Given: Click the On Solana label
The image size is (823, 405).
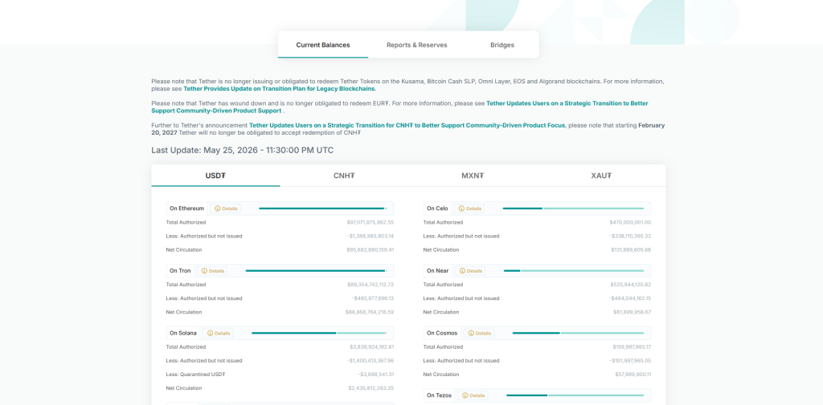Looking at the screenshot, I should click(x=183, y=333).
